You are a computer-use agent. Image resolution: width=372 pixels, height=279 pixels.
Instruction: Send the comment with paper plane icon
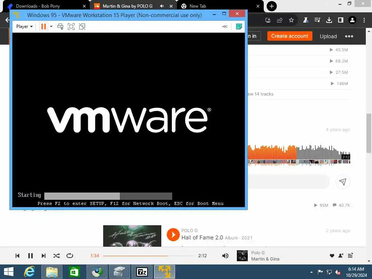[x=343, y=182]
